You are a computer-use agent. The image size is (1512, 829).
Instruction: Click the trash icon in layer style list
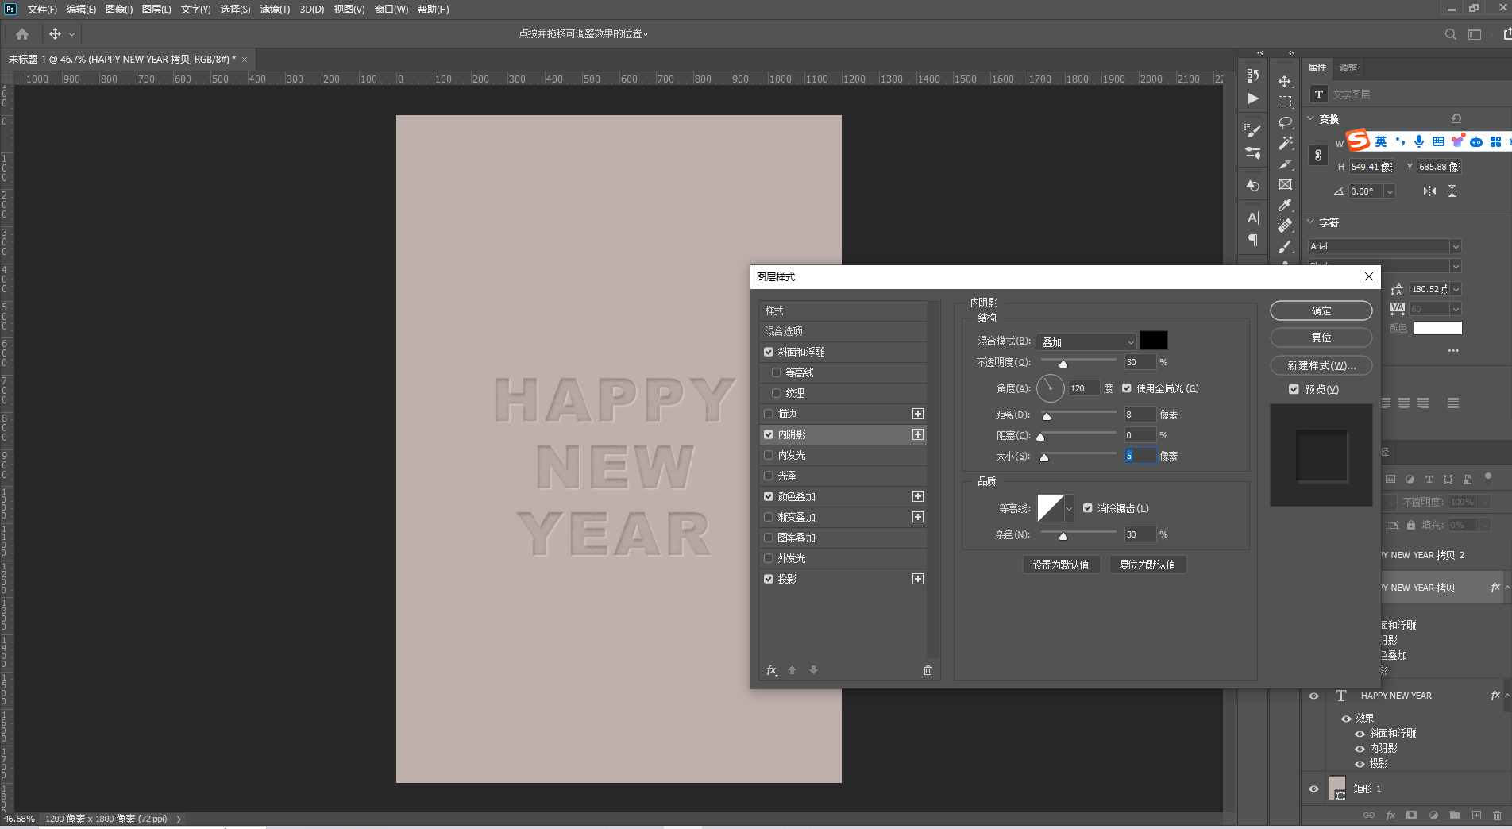tap(928, 670)
